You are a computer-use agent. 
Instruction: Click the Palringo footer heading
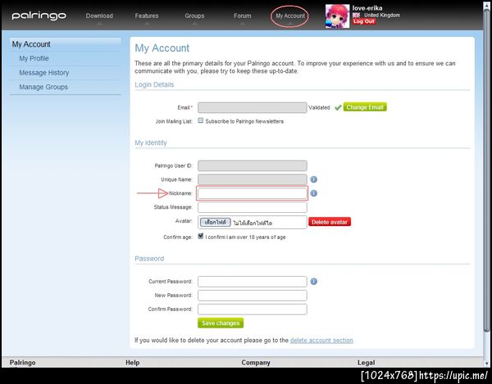pos(22,363)
